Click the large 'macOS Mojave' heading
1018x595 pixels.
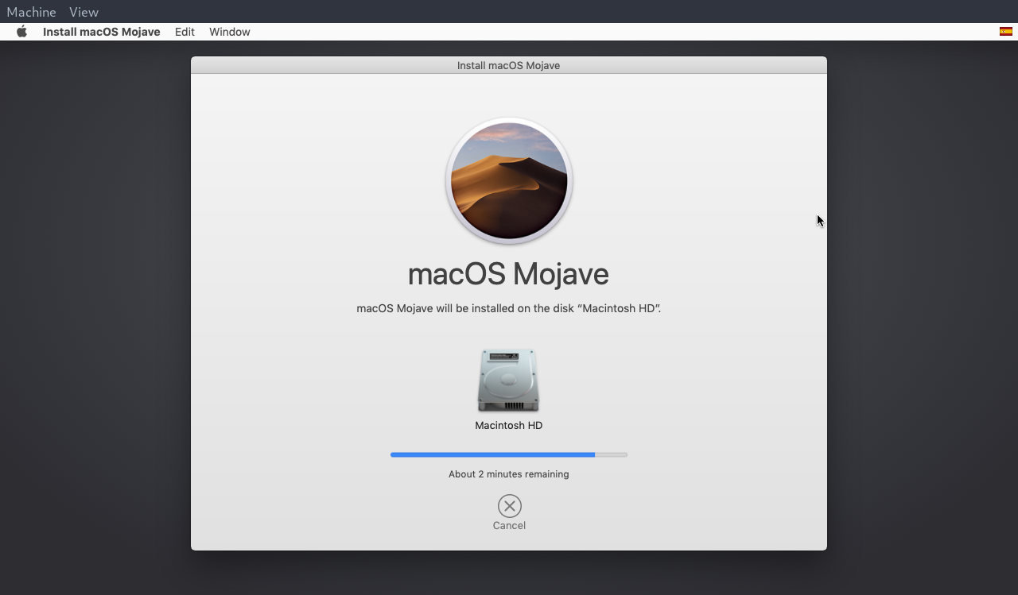tap(509, 274)
